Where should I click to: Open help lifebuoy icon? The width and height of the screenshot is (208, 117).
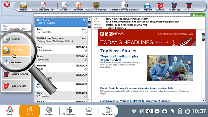(188, 111)
